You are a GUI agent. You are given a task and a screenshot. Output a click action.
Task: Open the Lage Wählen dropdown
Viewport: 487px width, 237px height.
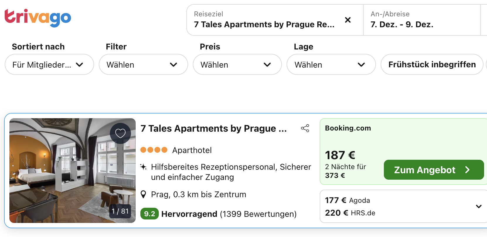pyautogui.click(x=331, y=65)
